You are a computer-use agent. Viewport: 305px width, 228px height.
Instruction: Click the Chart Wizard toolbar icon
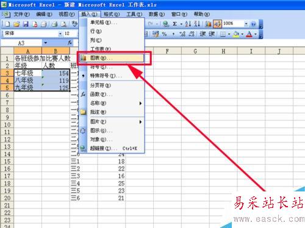click(x=208, y=24)
